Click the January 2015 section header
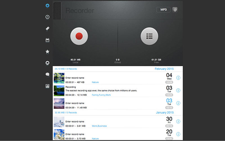This screenshot has height=141, width=225. (165, 112)
